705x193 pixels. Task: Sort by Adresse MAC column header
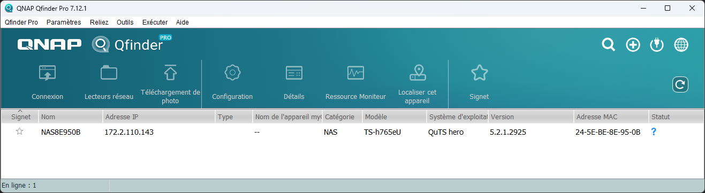coord(611,117)
